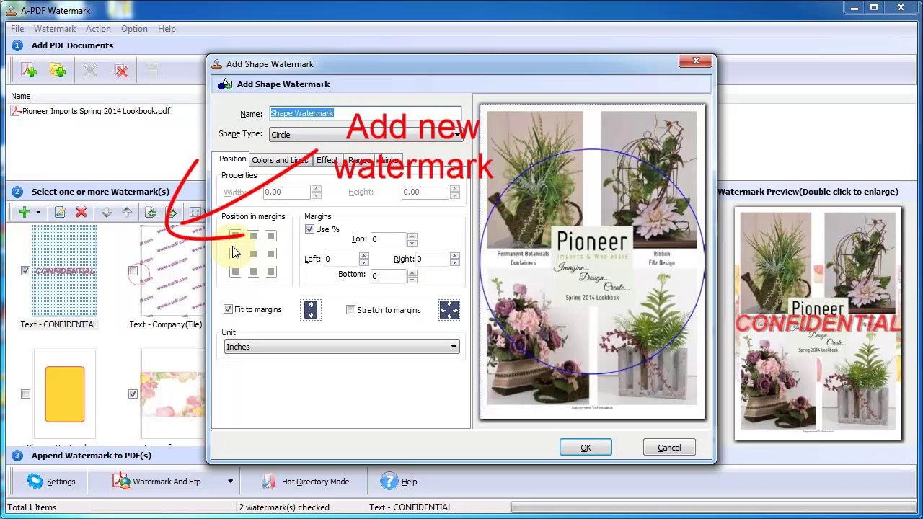Click the Edit watermark pencil icon
This screenshot has width=923, height=519.
click(x=60, y=212)
